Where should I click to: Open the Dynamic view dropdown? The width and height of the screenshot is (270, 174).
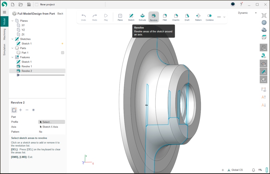tap(247, 13)
